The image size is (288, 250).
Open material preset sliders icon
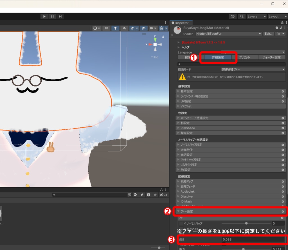(x=281, y=28)
